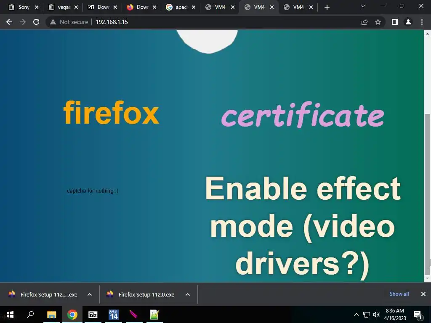Open the green notepad taskbar app

pyautogui.click(x=154, y=315)
